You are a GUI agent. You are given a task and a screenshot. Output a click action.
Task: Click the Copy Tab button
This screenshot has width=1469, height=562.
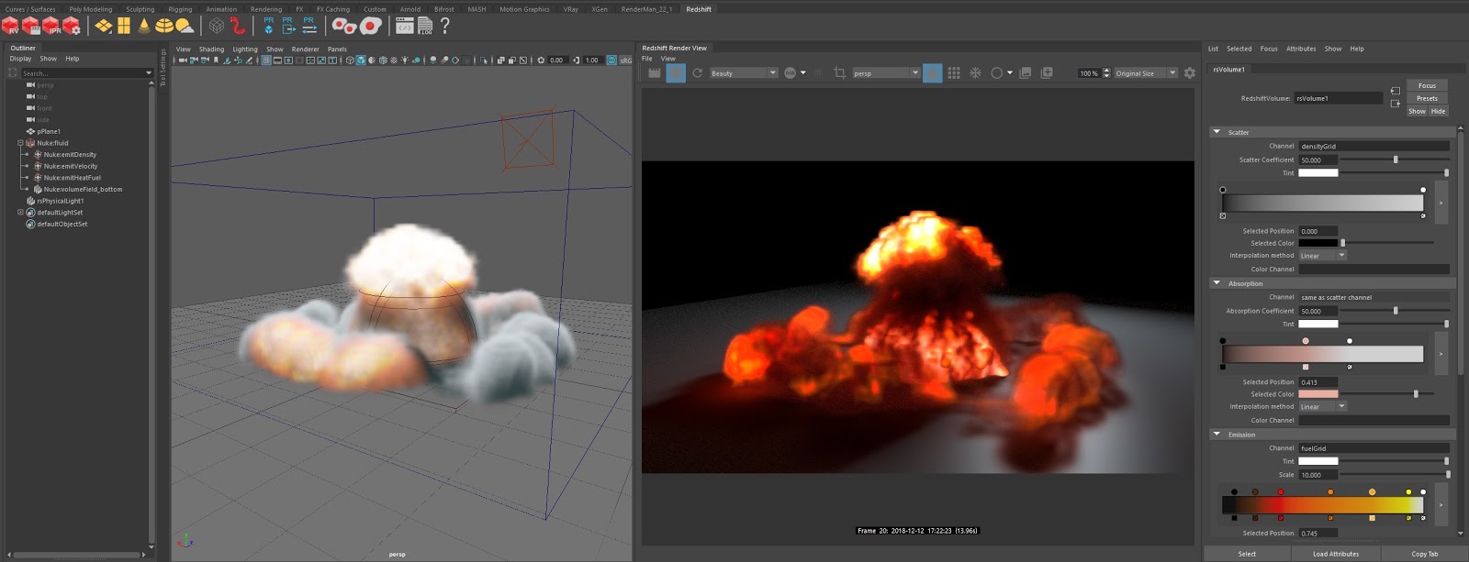coord(1425,554)
